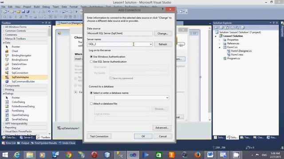Expand the All Windows Forms group
This screenshot has width=284, height=159.
click(x=4, y=27)
